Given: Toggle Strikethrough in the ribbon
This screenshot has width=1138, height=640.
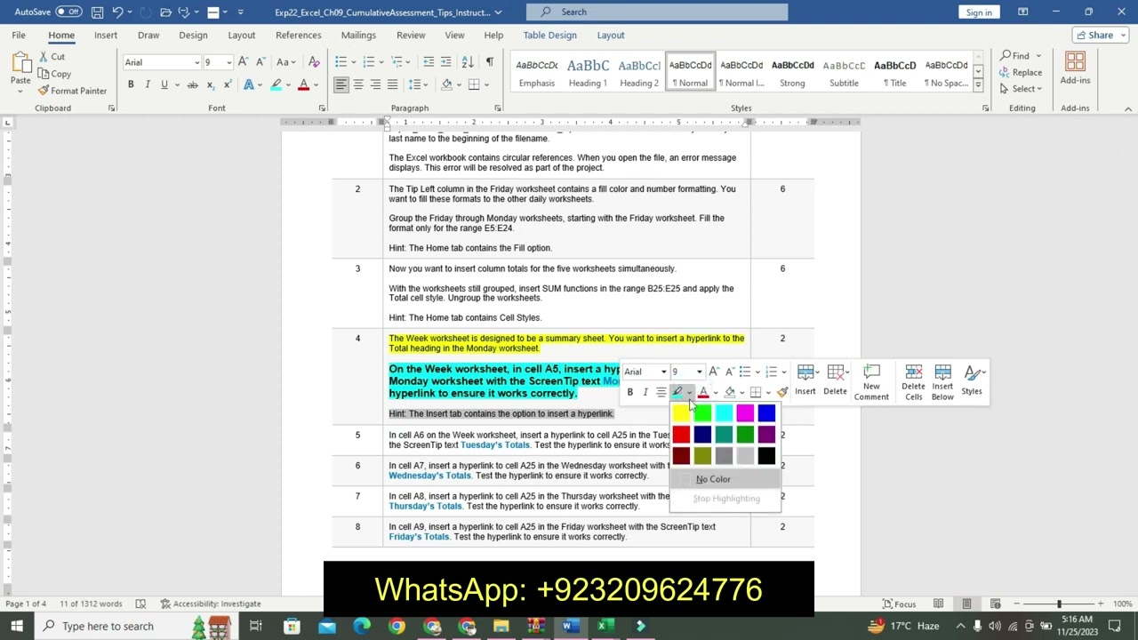Looking at the screenshot, I should [x=192, y=84].
